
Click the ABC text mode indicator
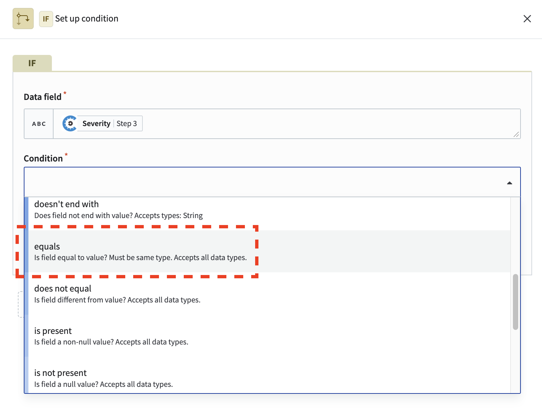pyautogui.click(x=39, y=124)
